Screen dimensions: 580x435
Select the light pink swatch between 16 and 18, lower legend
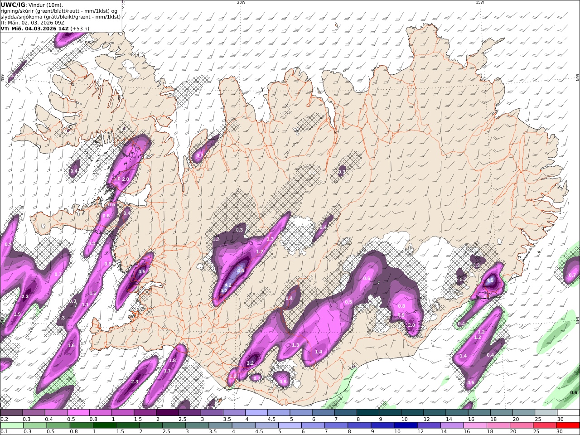click(x=475, y=425)
